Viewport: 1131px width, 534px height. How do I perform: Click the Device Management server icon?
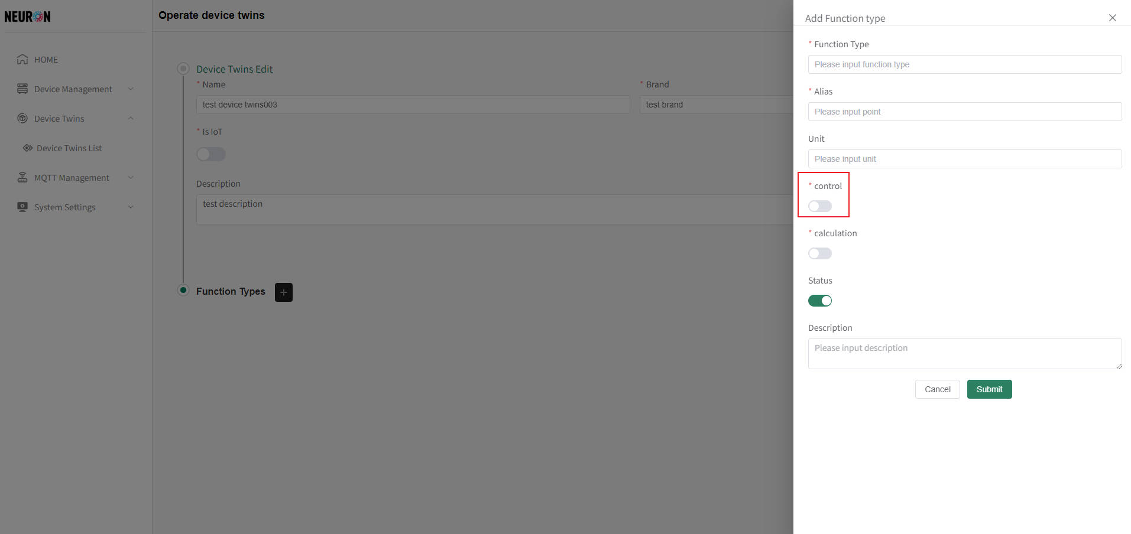tap(22, 89)
